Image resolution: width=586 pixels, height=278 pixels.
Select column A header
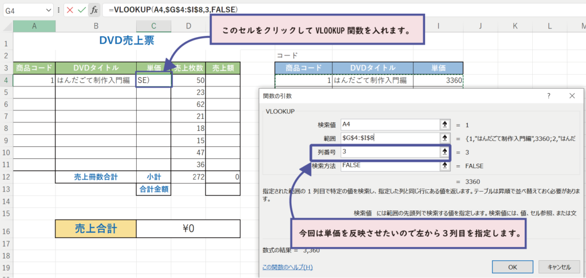click(34, 26)
